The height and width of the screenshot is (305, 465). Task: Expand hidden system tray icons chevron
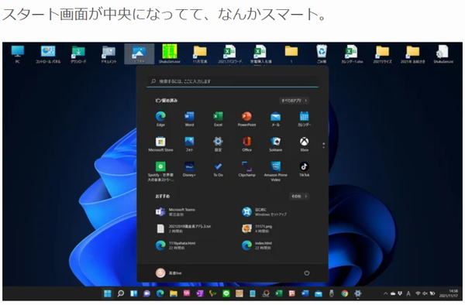click(385, 293)
